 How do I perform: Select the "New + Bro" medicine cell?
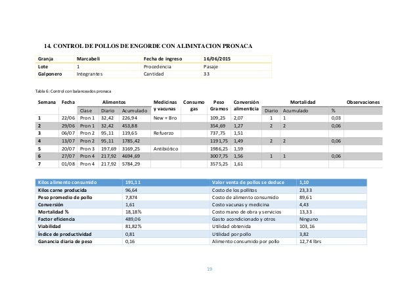click(x=165, y=118)
